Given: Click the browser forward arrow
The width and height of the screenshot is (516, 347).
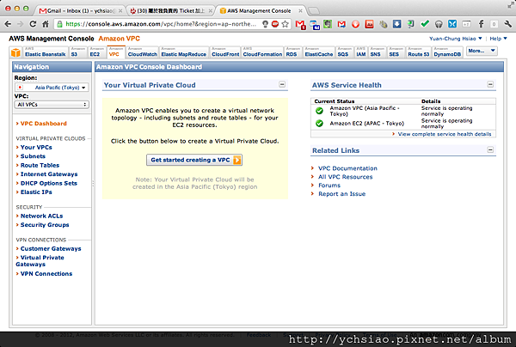Looking at the screenshot, I should [x=20, y=24].
